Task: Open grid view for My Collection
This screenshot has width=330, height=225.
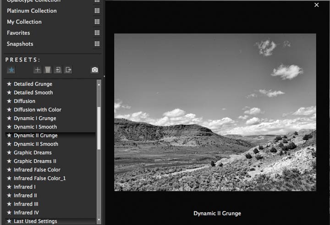Action: pyautogui.click(x=97, y=22)
